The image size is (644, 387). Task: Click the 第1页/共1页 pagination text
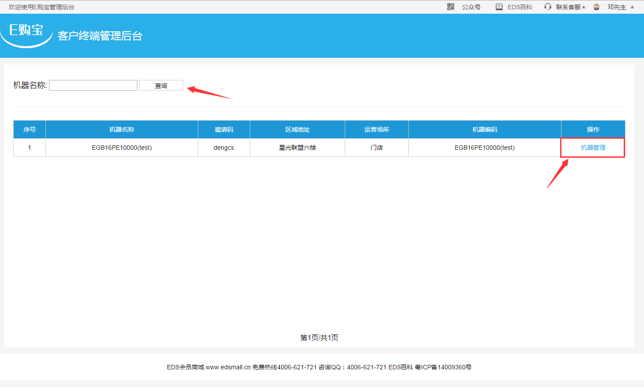tap(319, 338)
